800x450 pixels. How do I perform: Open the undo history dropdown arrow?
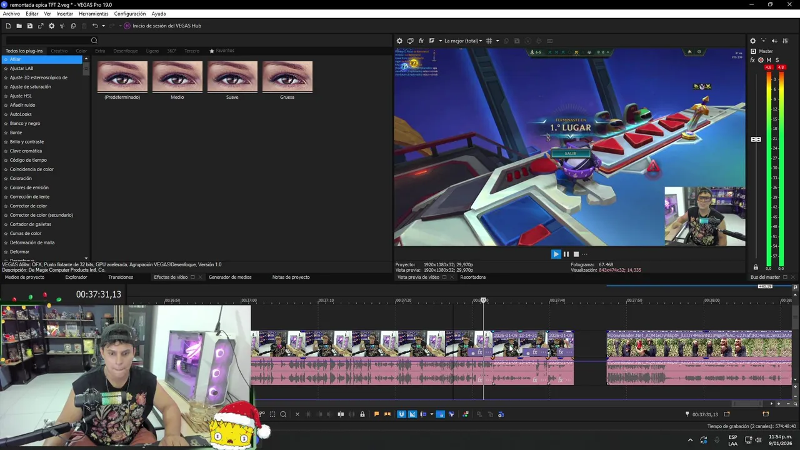point(103,26)
